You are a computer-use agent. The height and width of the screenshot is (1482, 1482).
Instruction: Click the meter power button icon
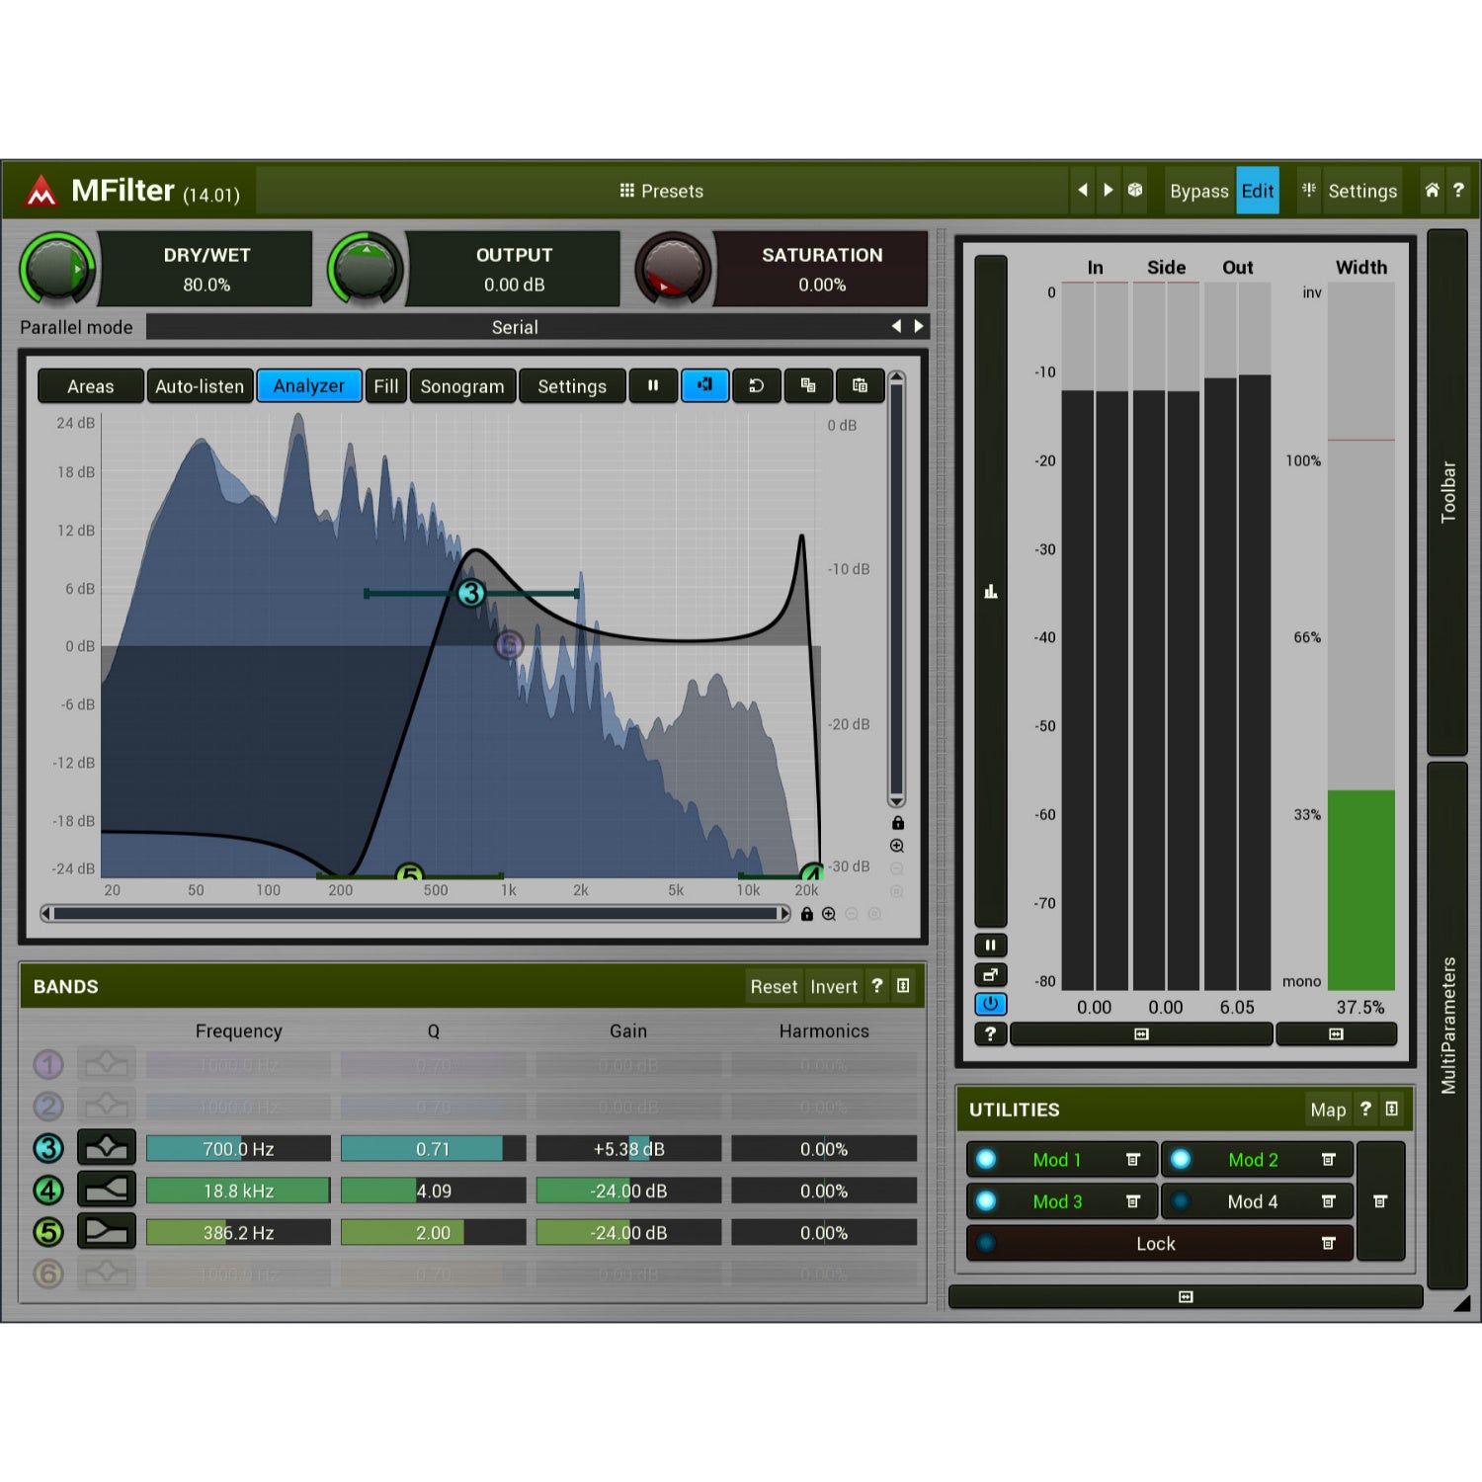pos(990,1004)
